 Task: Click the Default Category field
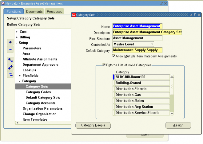137,50
